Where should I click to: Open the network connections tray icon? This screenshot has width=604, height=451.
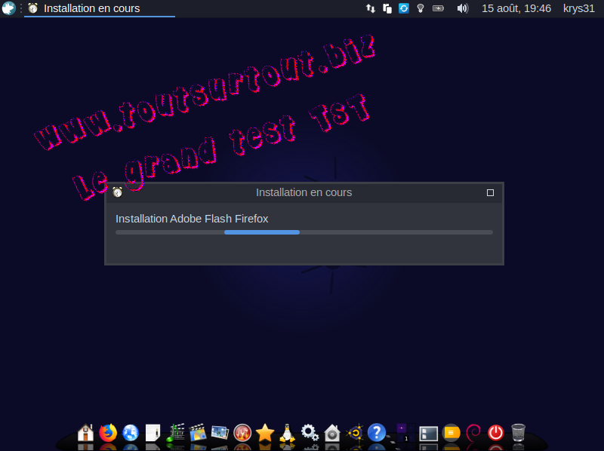(x=370, y=8)
